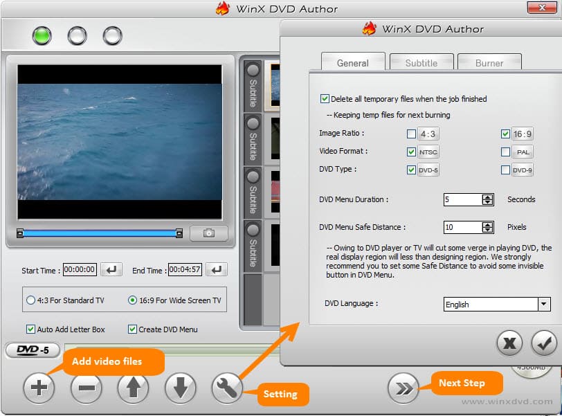Check the 4:3 image ratio box
The height and width of the screenshot is (416, 562).
(x=411, y=134)
